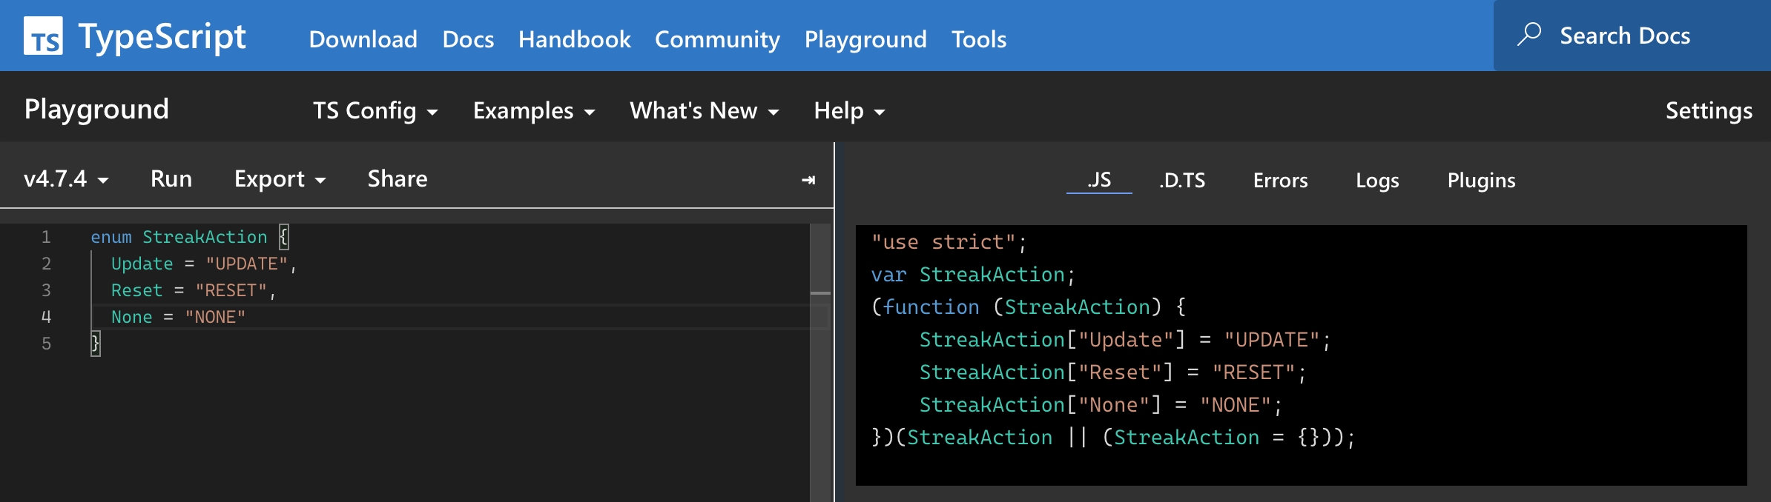
Task: Open the TS Config dropdown
Action: click(x=375, y=111)
